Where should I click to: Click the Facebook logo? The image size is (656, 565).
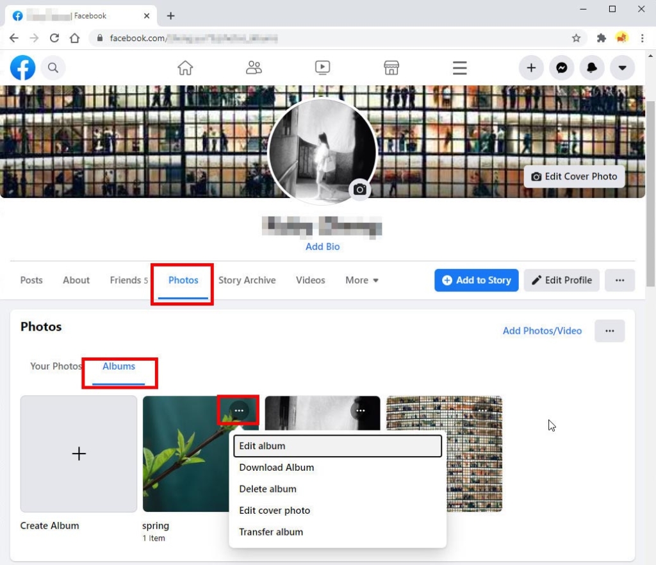click(x=22, y=67)
